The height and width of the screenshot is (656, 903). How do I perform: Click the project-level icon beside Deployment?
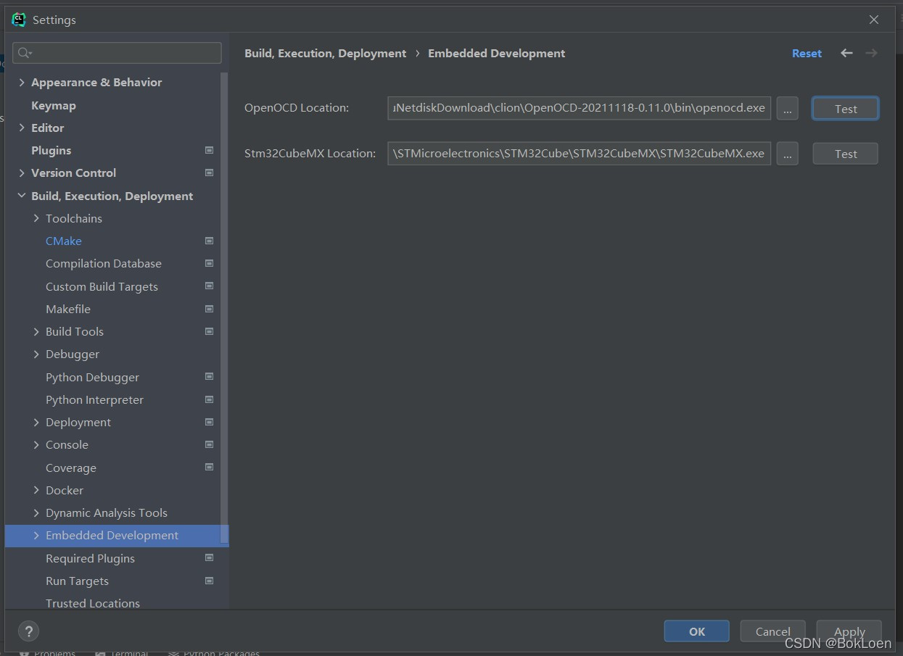(209, 422)
